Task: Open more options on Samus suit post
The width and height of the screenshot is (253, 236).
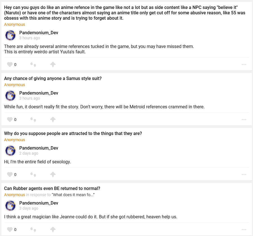Action: click(244, 120)
